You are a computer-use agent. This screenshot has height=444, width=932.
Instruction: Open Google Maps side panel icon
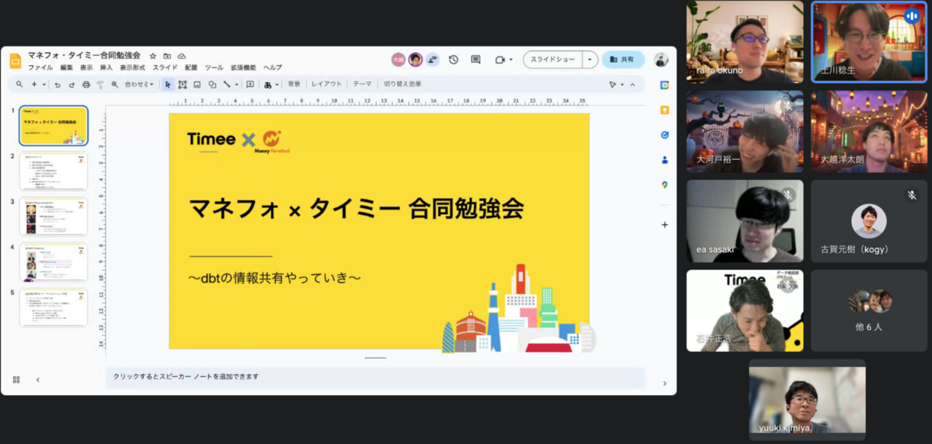[x=665, y=185]
